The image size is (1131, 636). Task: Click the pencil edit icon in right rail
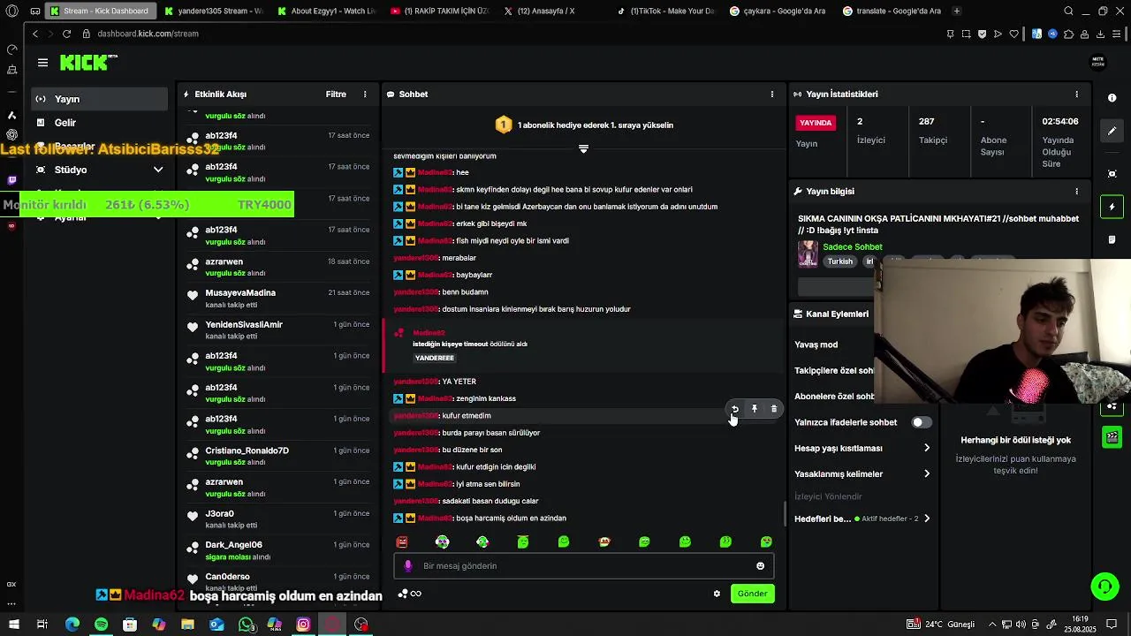click(x=1112, y=132)
